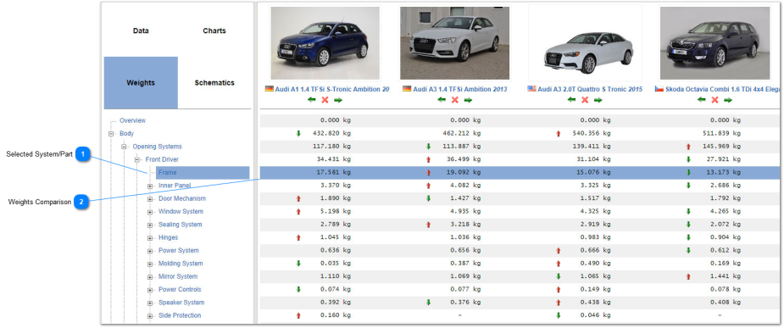Open Audi A3 1.4 TFSi Ambition 2013 link
This screenshot has width=784, height=328.
click(x=460, y=89)
